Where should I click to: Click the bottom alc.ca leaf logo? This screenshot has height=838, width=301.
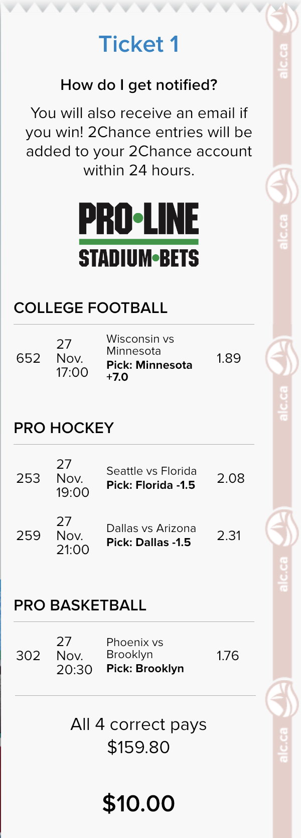click(x=282, y=698)
